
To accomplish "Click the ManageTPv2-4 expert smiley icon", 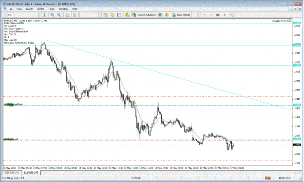I will 290,21.
